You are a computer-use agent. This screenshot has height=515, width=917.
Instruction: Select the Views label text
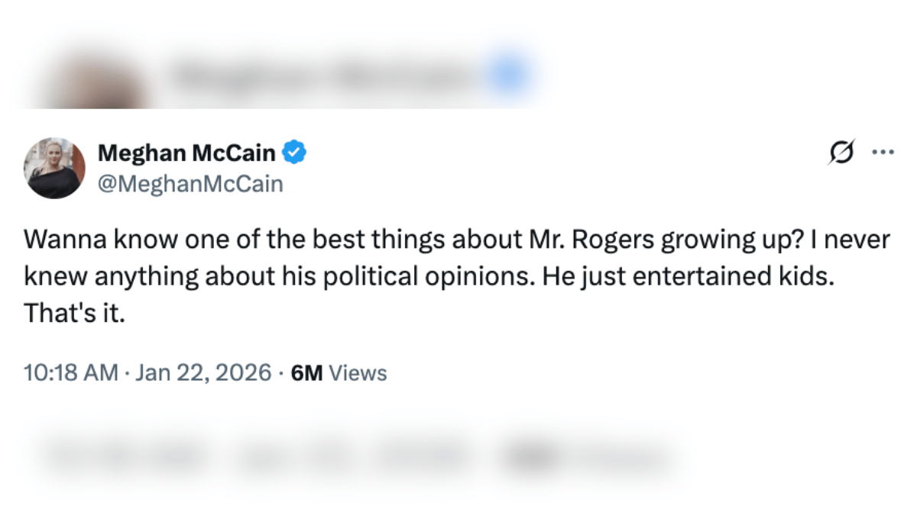click(357, 372)
